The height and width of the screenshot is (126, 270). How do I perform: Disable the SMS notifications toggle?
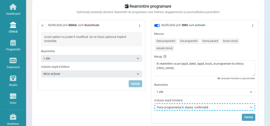(x=157, y=25)
